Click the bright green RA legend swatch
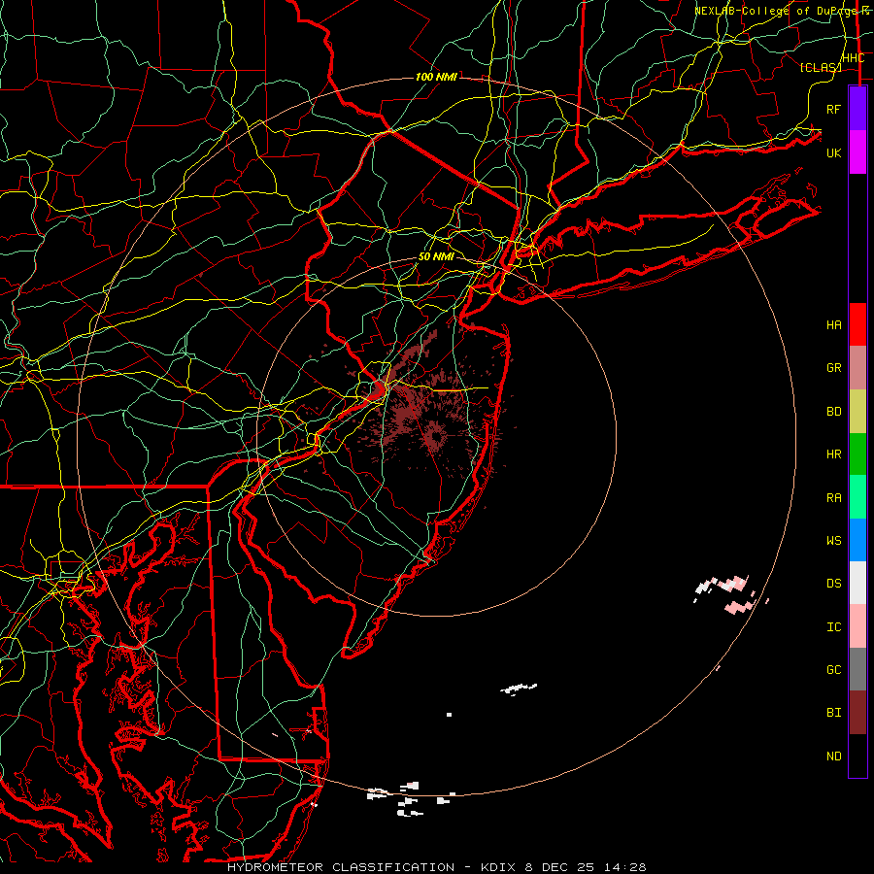Viewport: 874px width, 874px height. pos(857,497)
